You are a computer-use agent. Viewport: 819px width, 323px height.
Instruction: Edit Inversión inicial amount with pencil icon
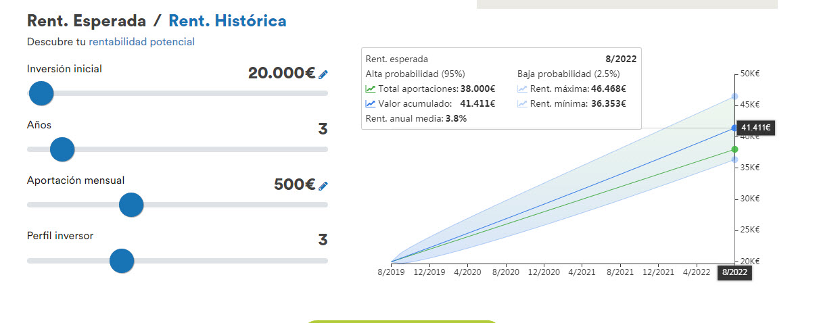point(323,74)
